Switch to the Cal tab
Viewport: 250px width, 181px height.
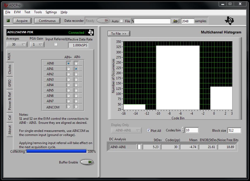tap(9, 118)
